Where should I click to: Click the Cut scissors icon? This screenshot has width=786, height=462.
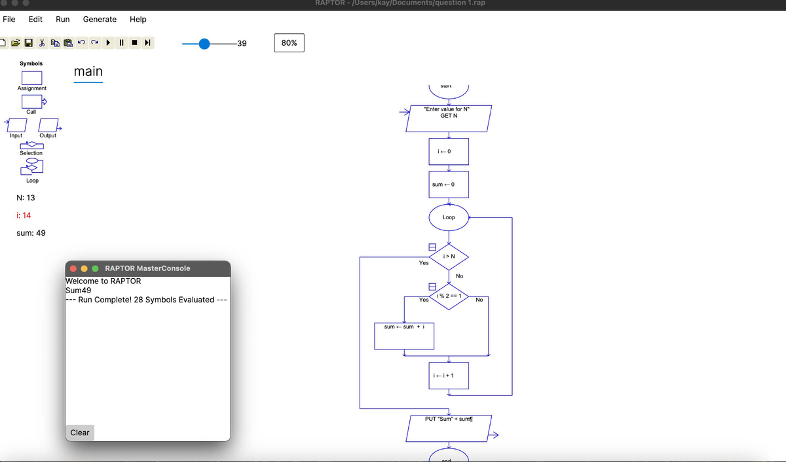click(x=42, y=44)
